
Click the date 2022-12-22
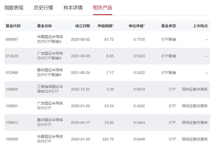tap(81, 89)
